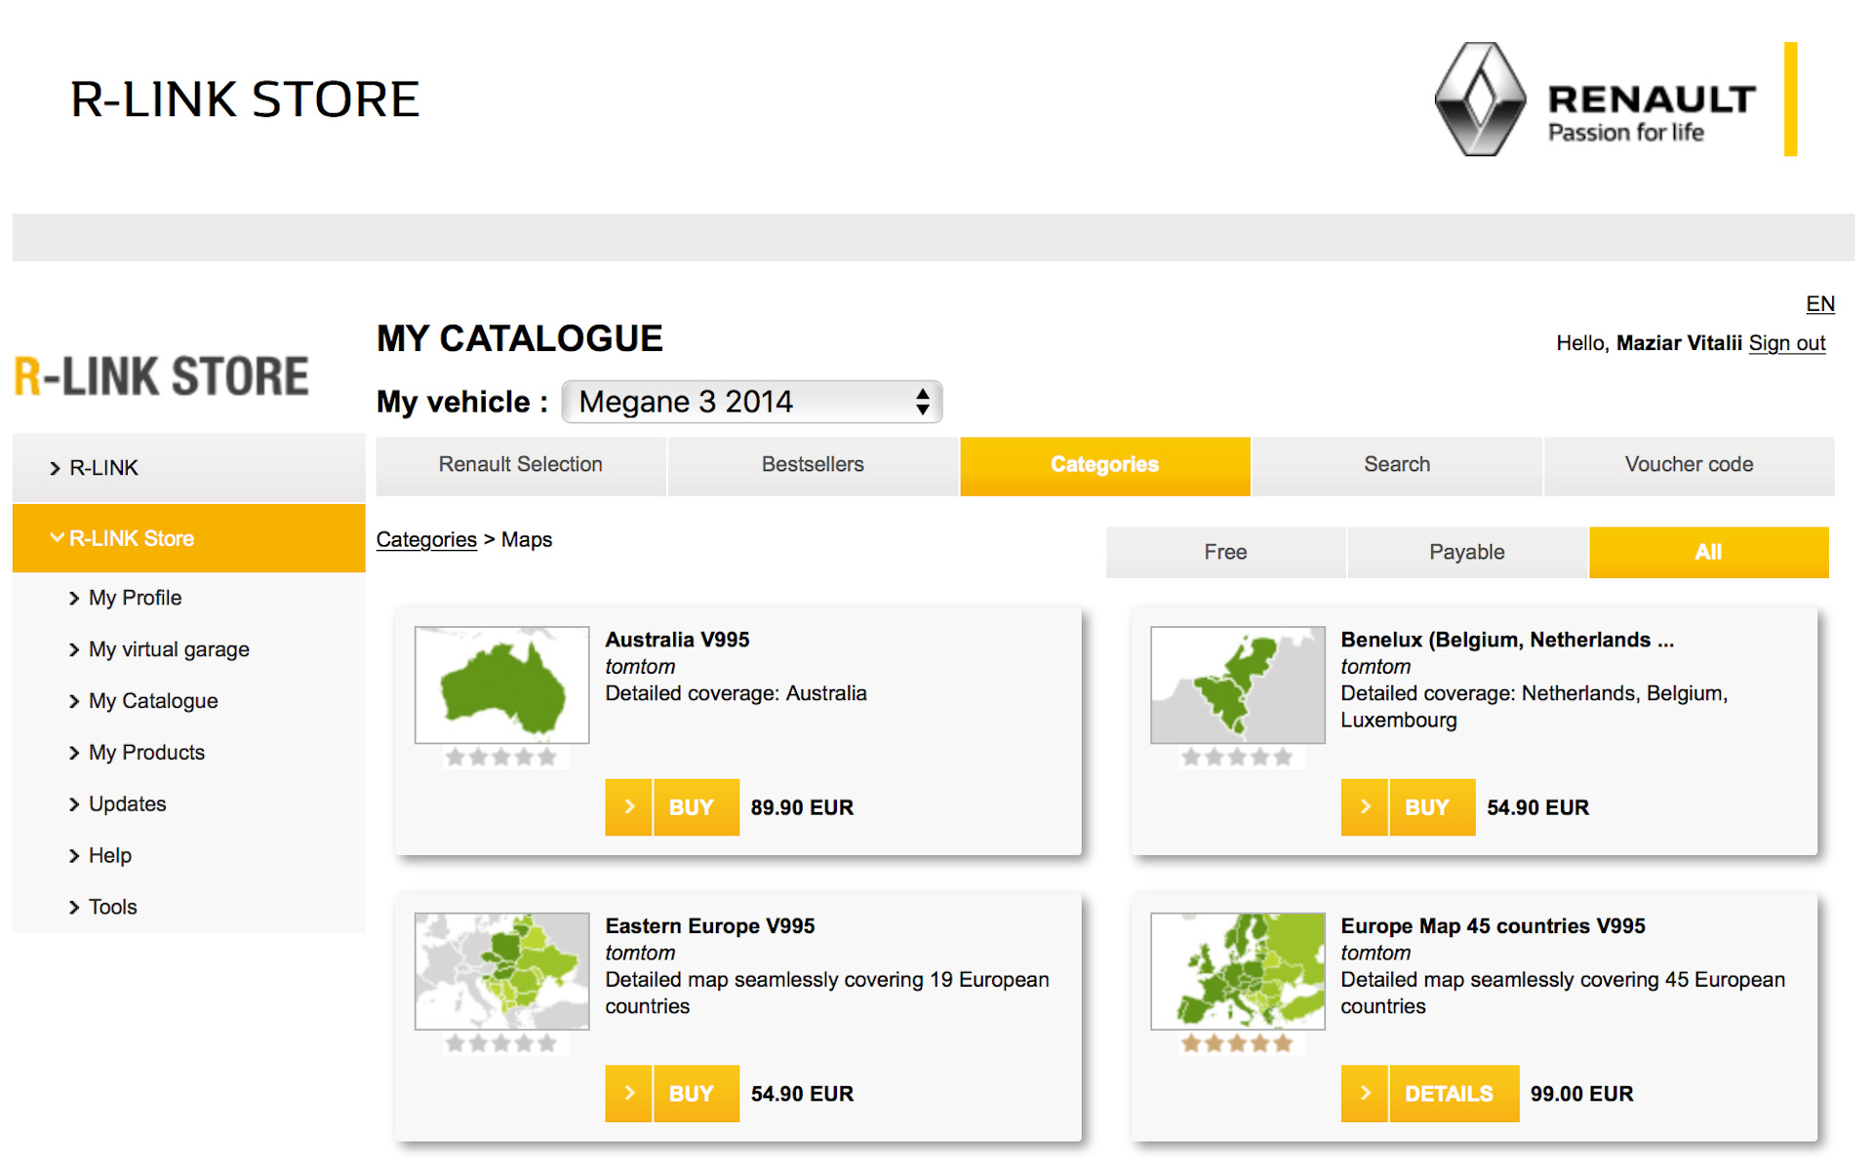The width and height of the screenshot is (1873, 1170).
Task: Open Benelux map thumbnail image
Action: tap(1237, 684)
